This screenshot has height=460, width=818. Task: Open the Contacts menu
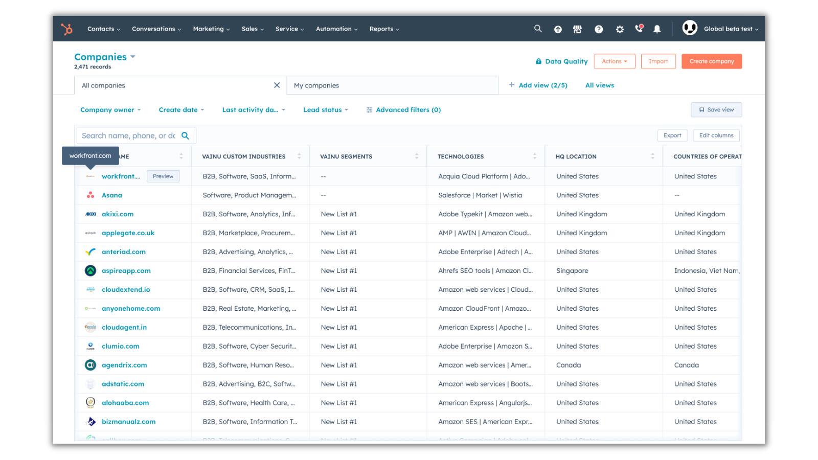click(103, 29)
